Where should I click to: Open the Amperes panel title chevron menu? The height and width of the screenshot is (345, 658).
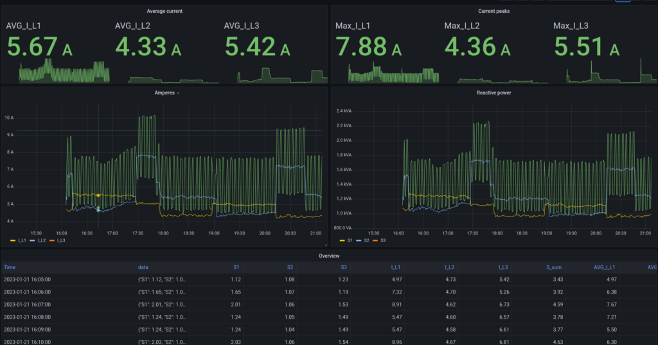[x=178, y=93]
